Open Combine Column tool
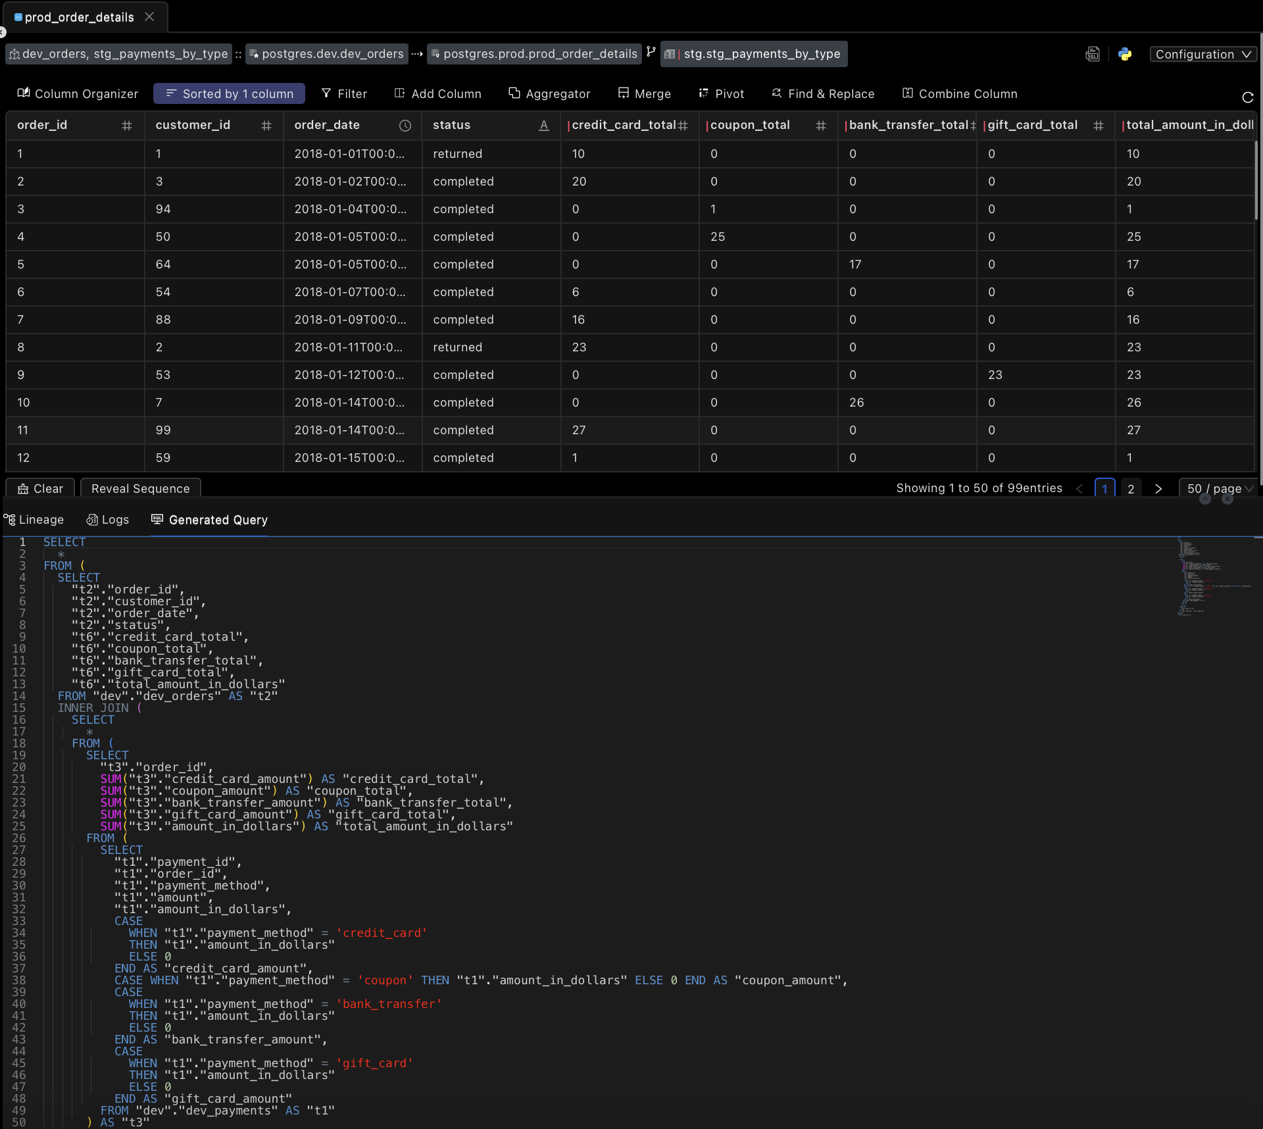Viewport: 1263px width, 1129px height. tap(960, 93)
